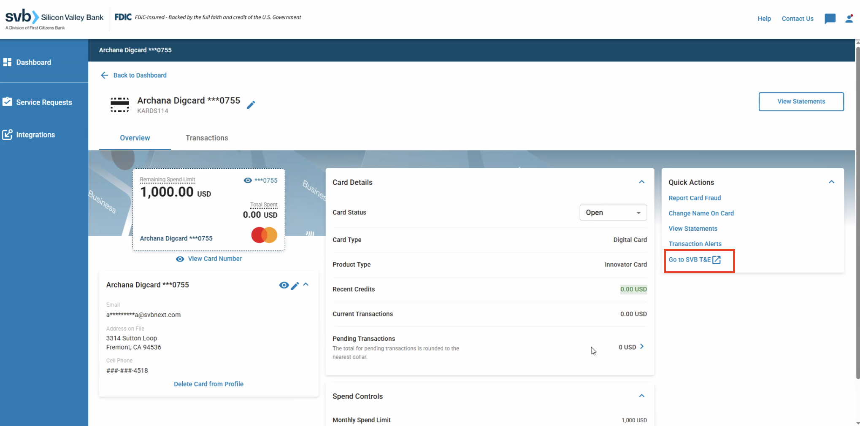Click the eye icon next to View Card Number

click(x=180, y=259)
